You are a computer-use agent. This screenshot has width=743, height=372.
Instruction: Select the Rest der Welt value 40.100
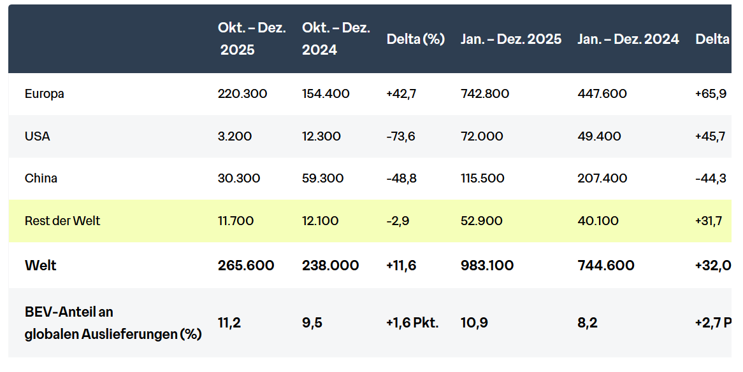[x=596, y=221]
